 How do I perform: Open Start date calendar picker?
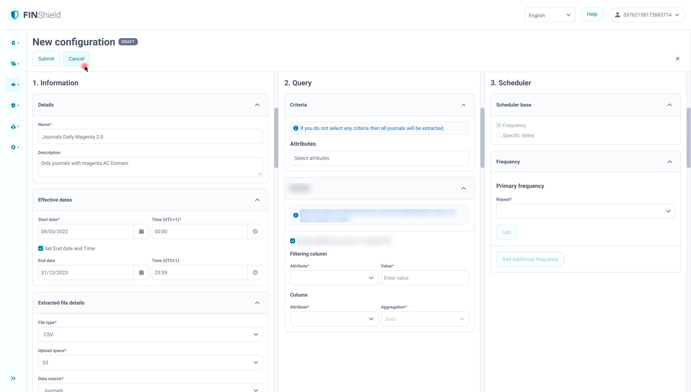point(141,232)
